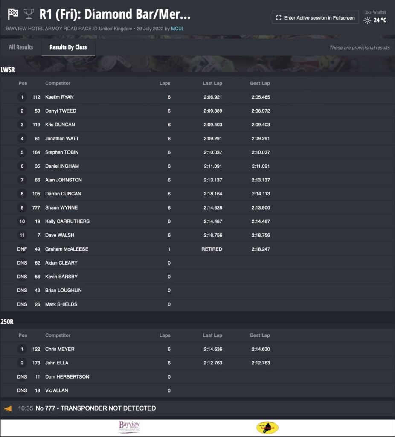Screen dimensions: 395x437
Task: Click the orange megaphone announcement icon
Action: tap(8, 408)
